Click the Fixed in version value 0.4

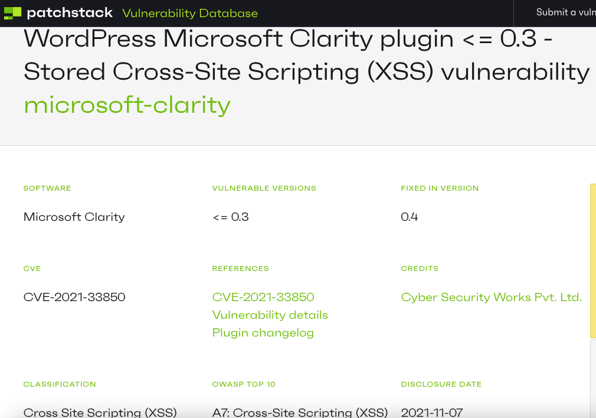pyautogui.click(x=410, y=217)
